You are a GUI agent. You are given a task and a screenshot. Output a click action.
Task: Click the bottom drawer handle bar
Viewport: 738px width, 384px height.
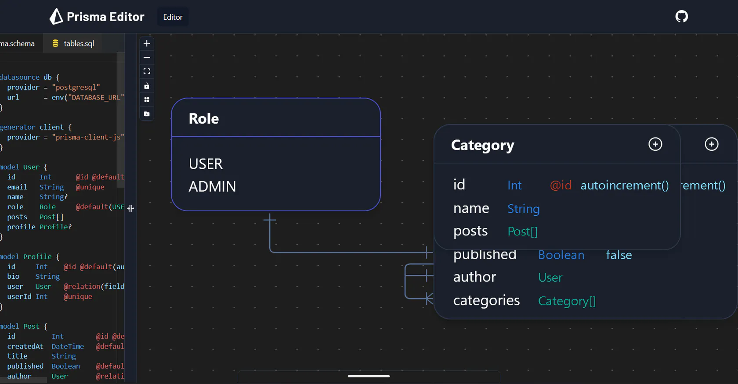[369, 376]
